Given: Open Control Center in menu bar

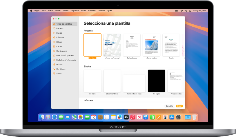Looking at the screenshot, I should pos(190,11).
